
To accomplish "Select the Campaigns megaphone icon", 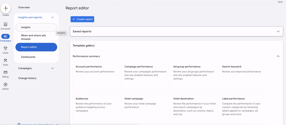I will click(x=6, y=37).
